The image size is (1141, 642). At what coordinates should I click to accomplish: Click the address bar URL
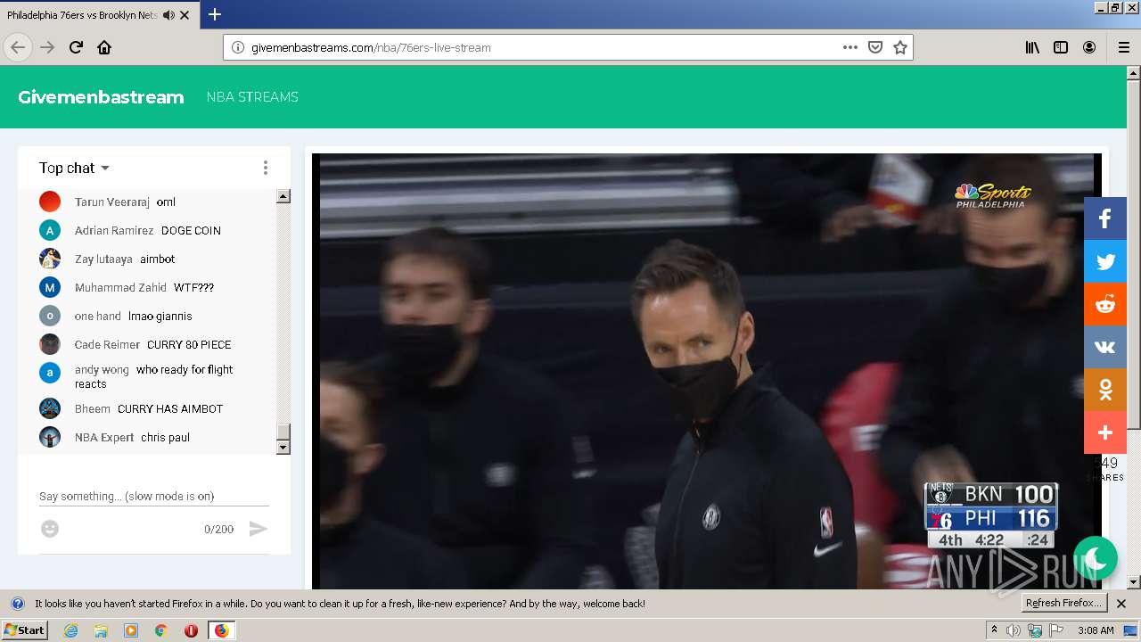pos(371,47)
